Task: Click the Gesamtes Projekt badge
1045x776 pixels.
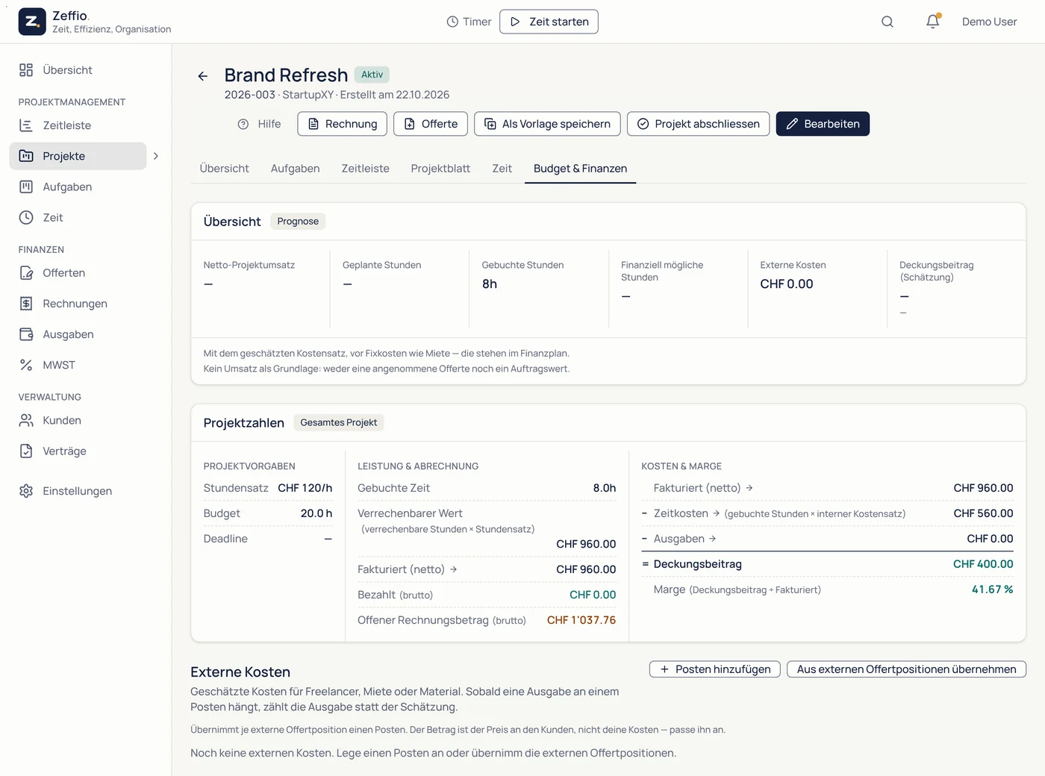Action: [339, 423]
